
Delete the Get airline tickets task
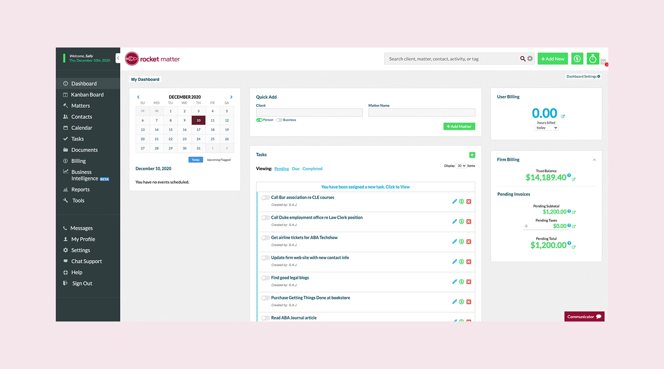coord(469,242)
